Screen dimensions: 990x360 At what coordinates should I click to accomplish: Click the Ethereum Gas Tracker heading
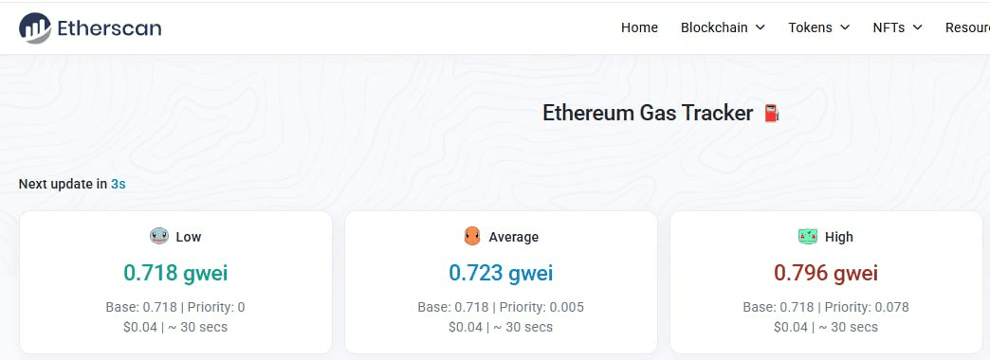648,113
